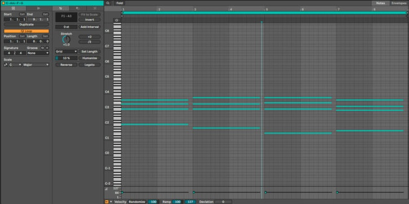Click the F1-A3 pitch range display
The image size is (409, 204).
66,17
